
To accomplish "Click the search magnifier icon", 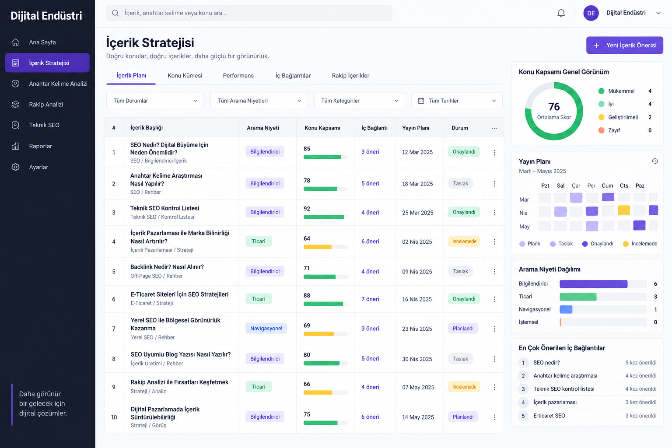I will pyautogui.click(x=115, y=13).
